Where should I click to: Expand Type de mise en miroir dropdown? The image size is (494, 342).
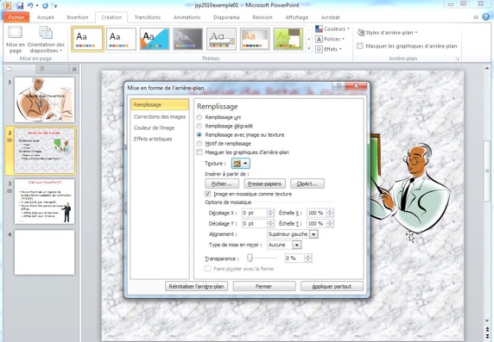297,245
